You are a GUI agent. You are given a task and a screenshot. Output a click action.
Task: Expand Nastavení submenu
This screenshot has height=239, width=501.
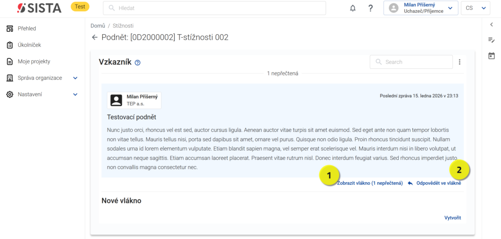[x=75, y=94]
